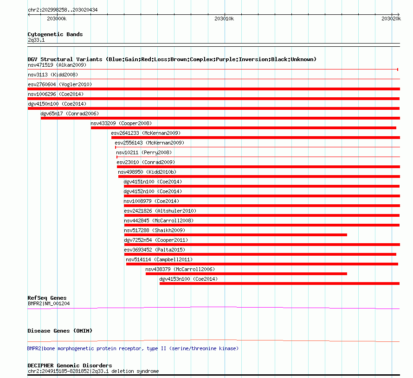The height and width of the screenshot is (378, 413).
Task: Open the dgv7252n54 (Cooper2011) variant
Action: [x=156, y=240]
